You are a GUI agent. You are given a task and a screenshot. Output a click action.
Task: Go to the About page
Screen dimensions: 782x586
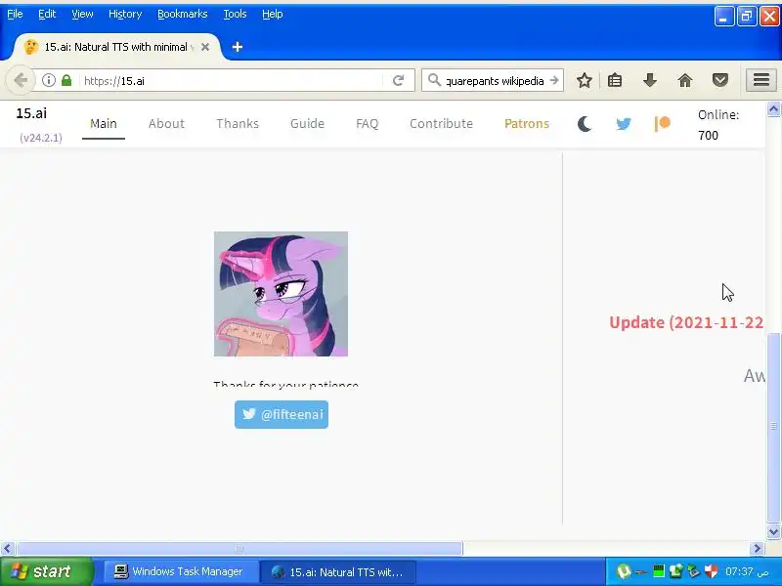pos(166,124)
